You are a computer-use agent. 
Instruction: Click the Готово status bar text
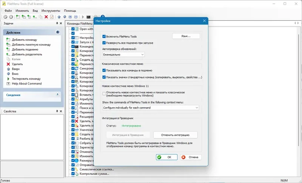5,180
